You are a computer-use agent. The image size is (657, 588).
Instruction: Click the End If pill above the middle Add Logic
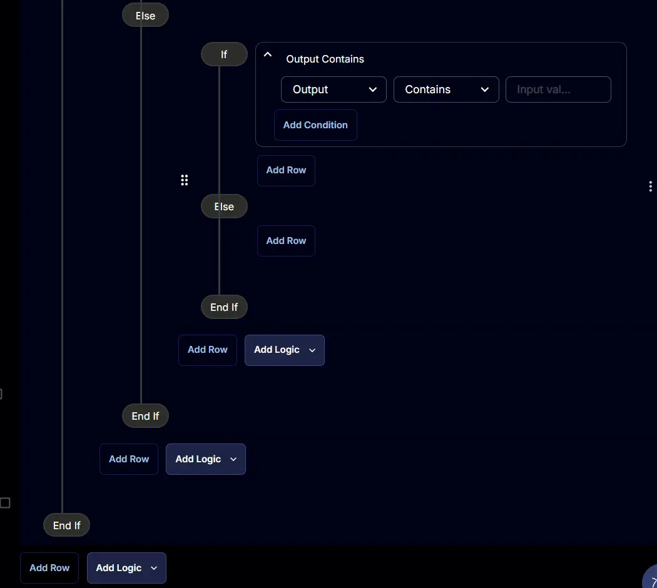click(x=145, y=416)
